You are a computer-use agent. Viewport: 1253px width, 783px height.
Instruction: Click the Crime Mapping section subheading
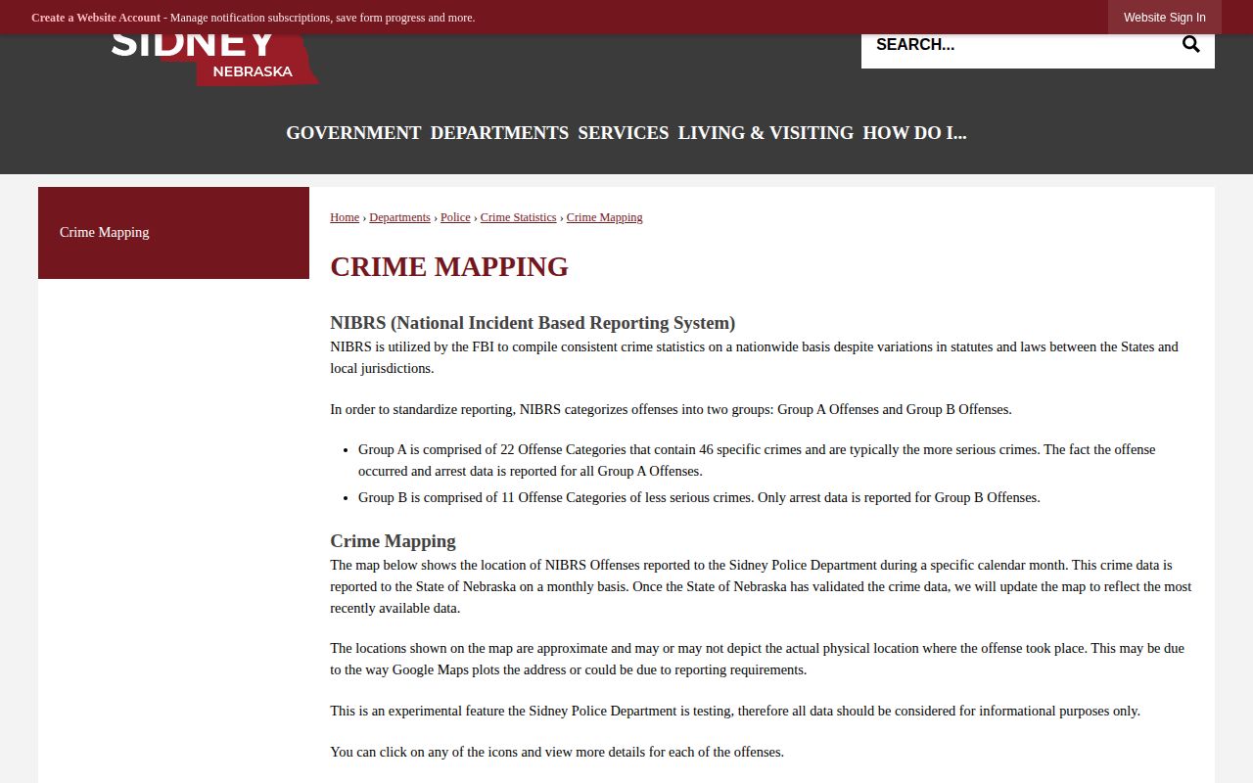point(393,541)
